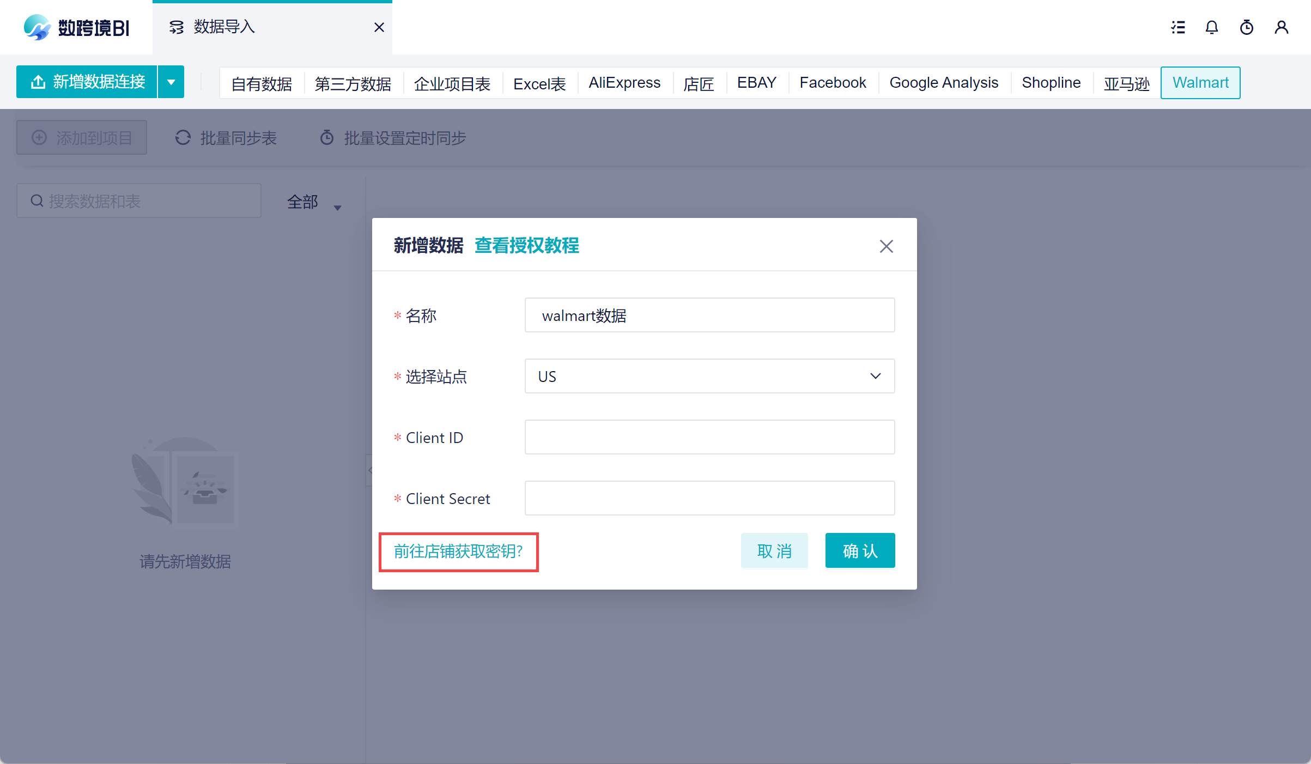Open the user profile icon
The width and height of the screenshot is (1311, 764).
point(1282,27)
